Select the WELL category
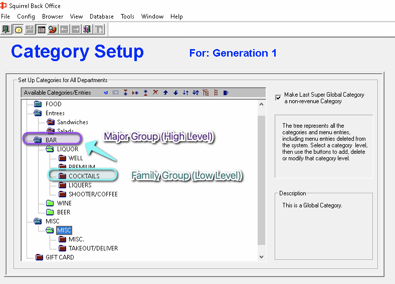The width and height of the screenshot is (395, 284). pyautogui.click(x=76, y=158)
